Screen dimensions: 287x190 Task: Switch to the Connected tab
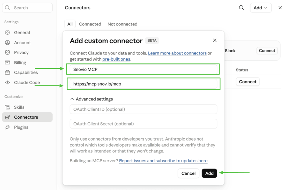point(90,24)
